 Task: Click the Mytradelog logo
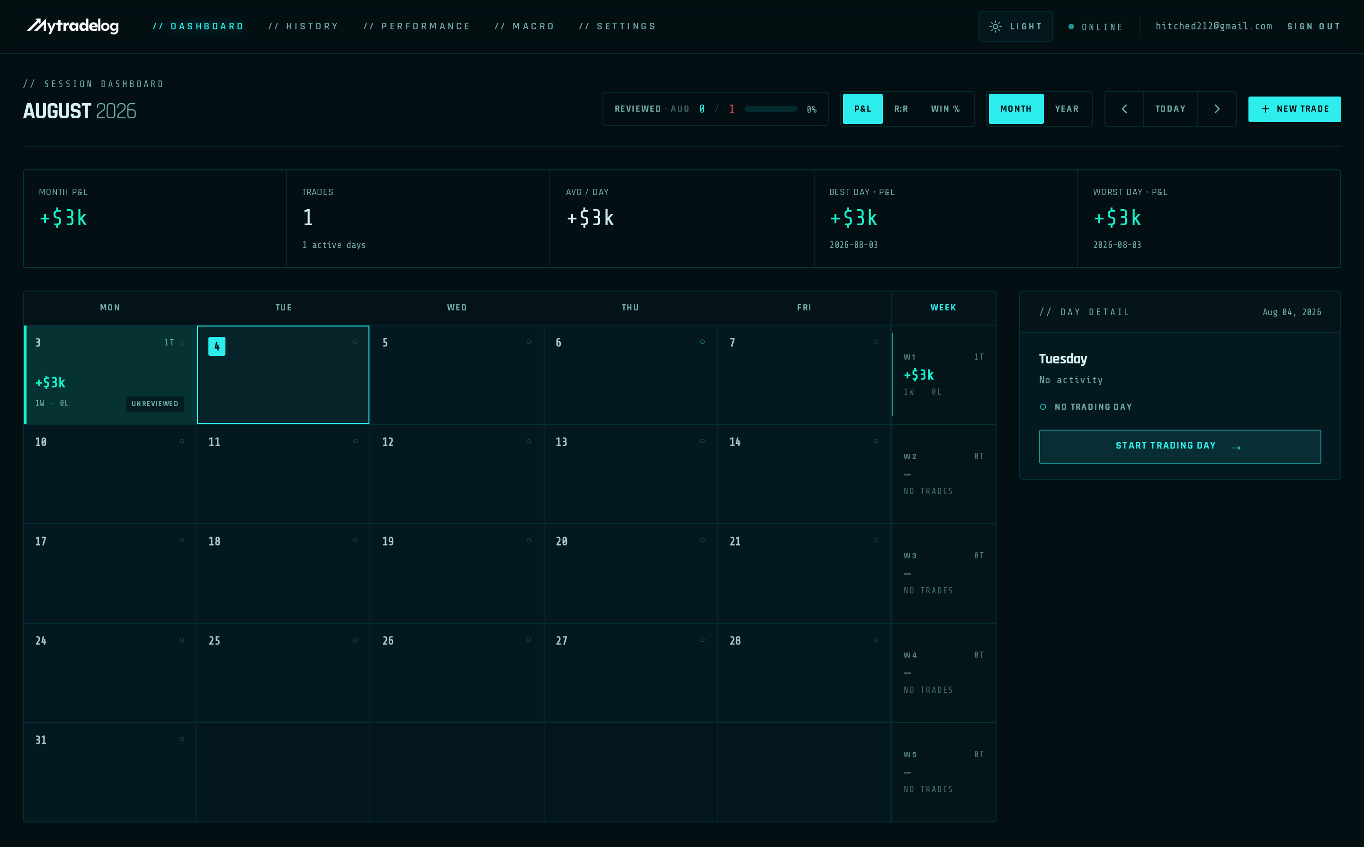tap(73, 26)
